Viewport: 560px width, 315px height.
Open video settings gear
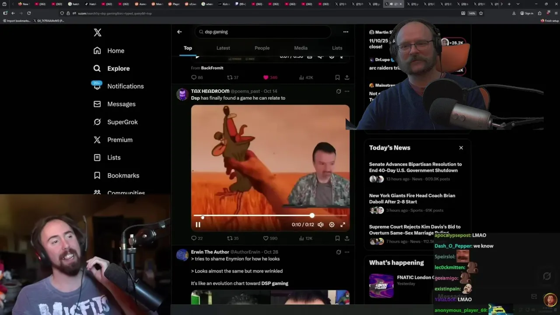(332, 224)
